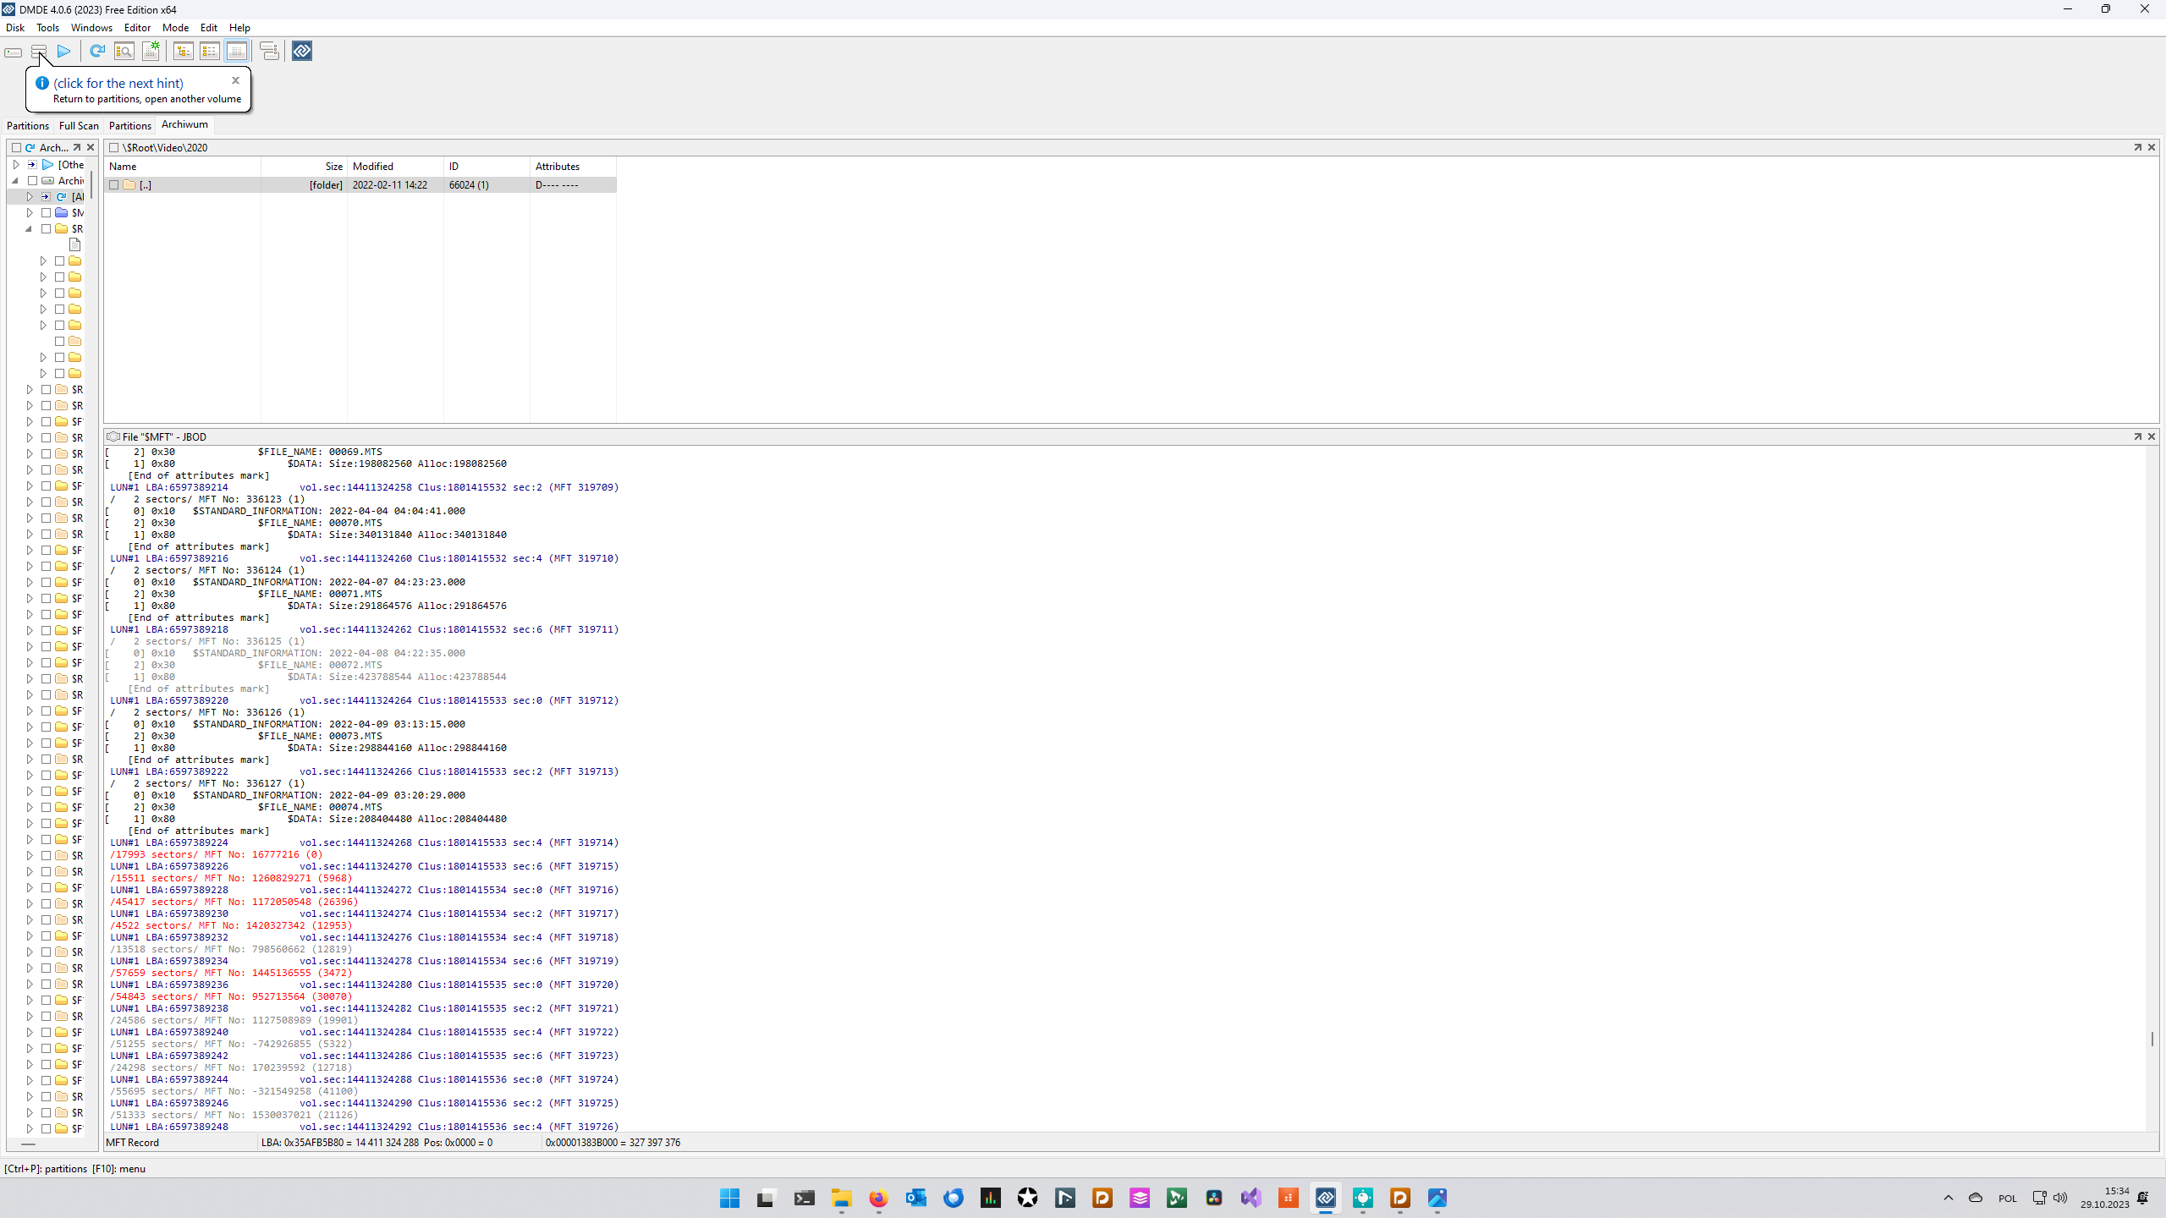Open the Editor menu

tap(137, 27)
